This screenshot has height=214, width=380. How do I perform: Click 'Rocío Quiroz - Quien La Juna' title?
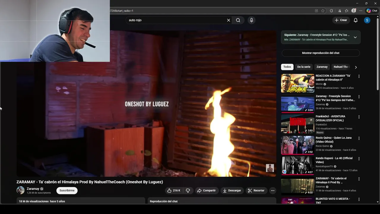[333, 140]
